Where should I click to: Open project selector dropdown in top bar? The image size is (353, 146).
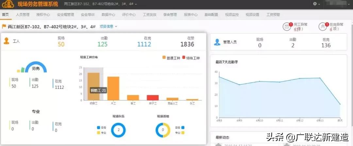[100, 4]
